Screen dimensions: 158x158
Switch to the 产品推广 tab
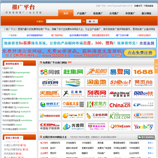click(x=82, y=14)
